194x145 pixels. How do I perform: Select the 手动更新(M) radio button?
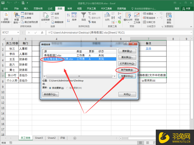(x=67, y=88)
